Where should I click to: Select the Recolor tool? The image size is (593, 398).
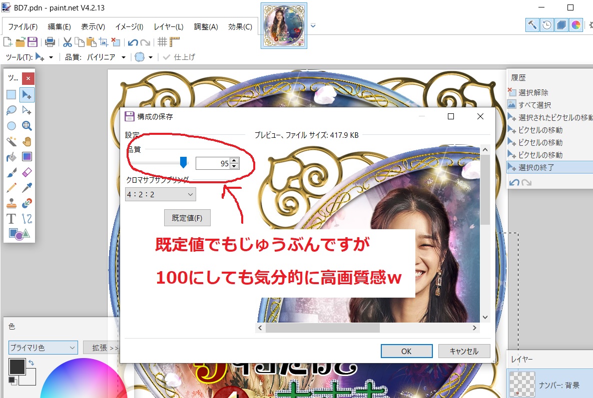(x=27, y=203)
